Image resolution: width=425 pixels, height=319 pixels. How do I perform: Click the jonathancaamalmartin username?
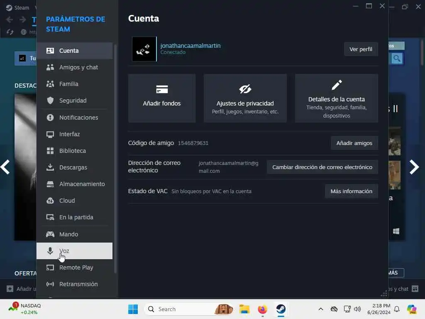(190, 46)
